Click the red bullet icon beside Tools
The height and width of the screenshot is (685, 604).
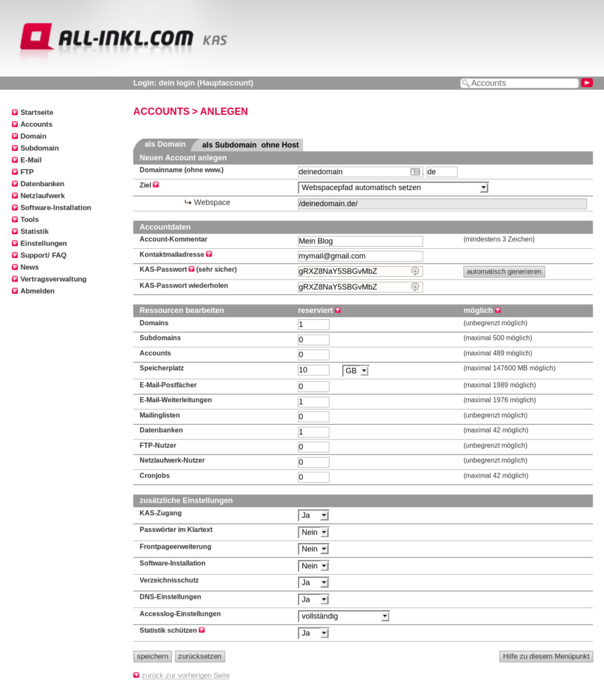pyautogui.click(x=15, y=219)
